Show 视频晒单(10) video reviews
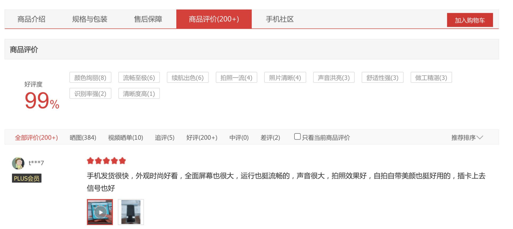Screen dimensions: 513x229 click(125, 138)
